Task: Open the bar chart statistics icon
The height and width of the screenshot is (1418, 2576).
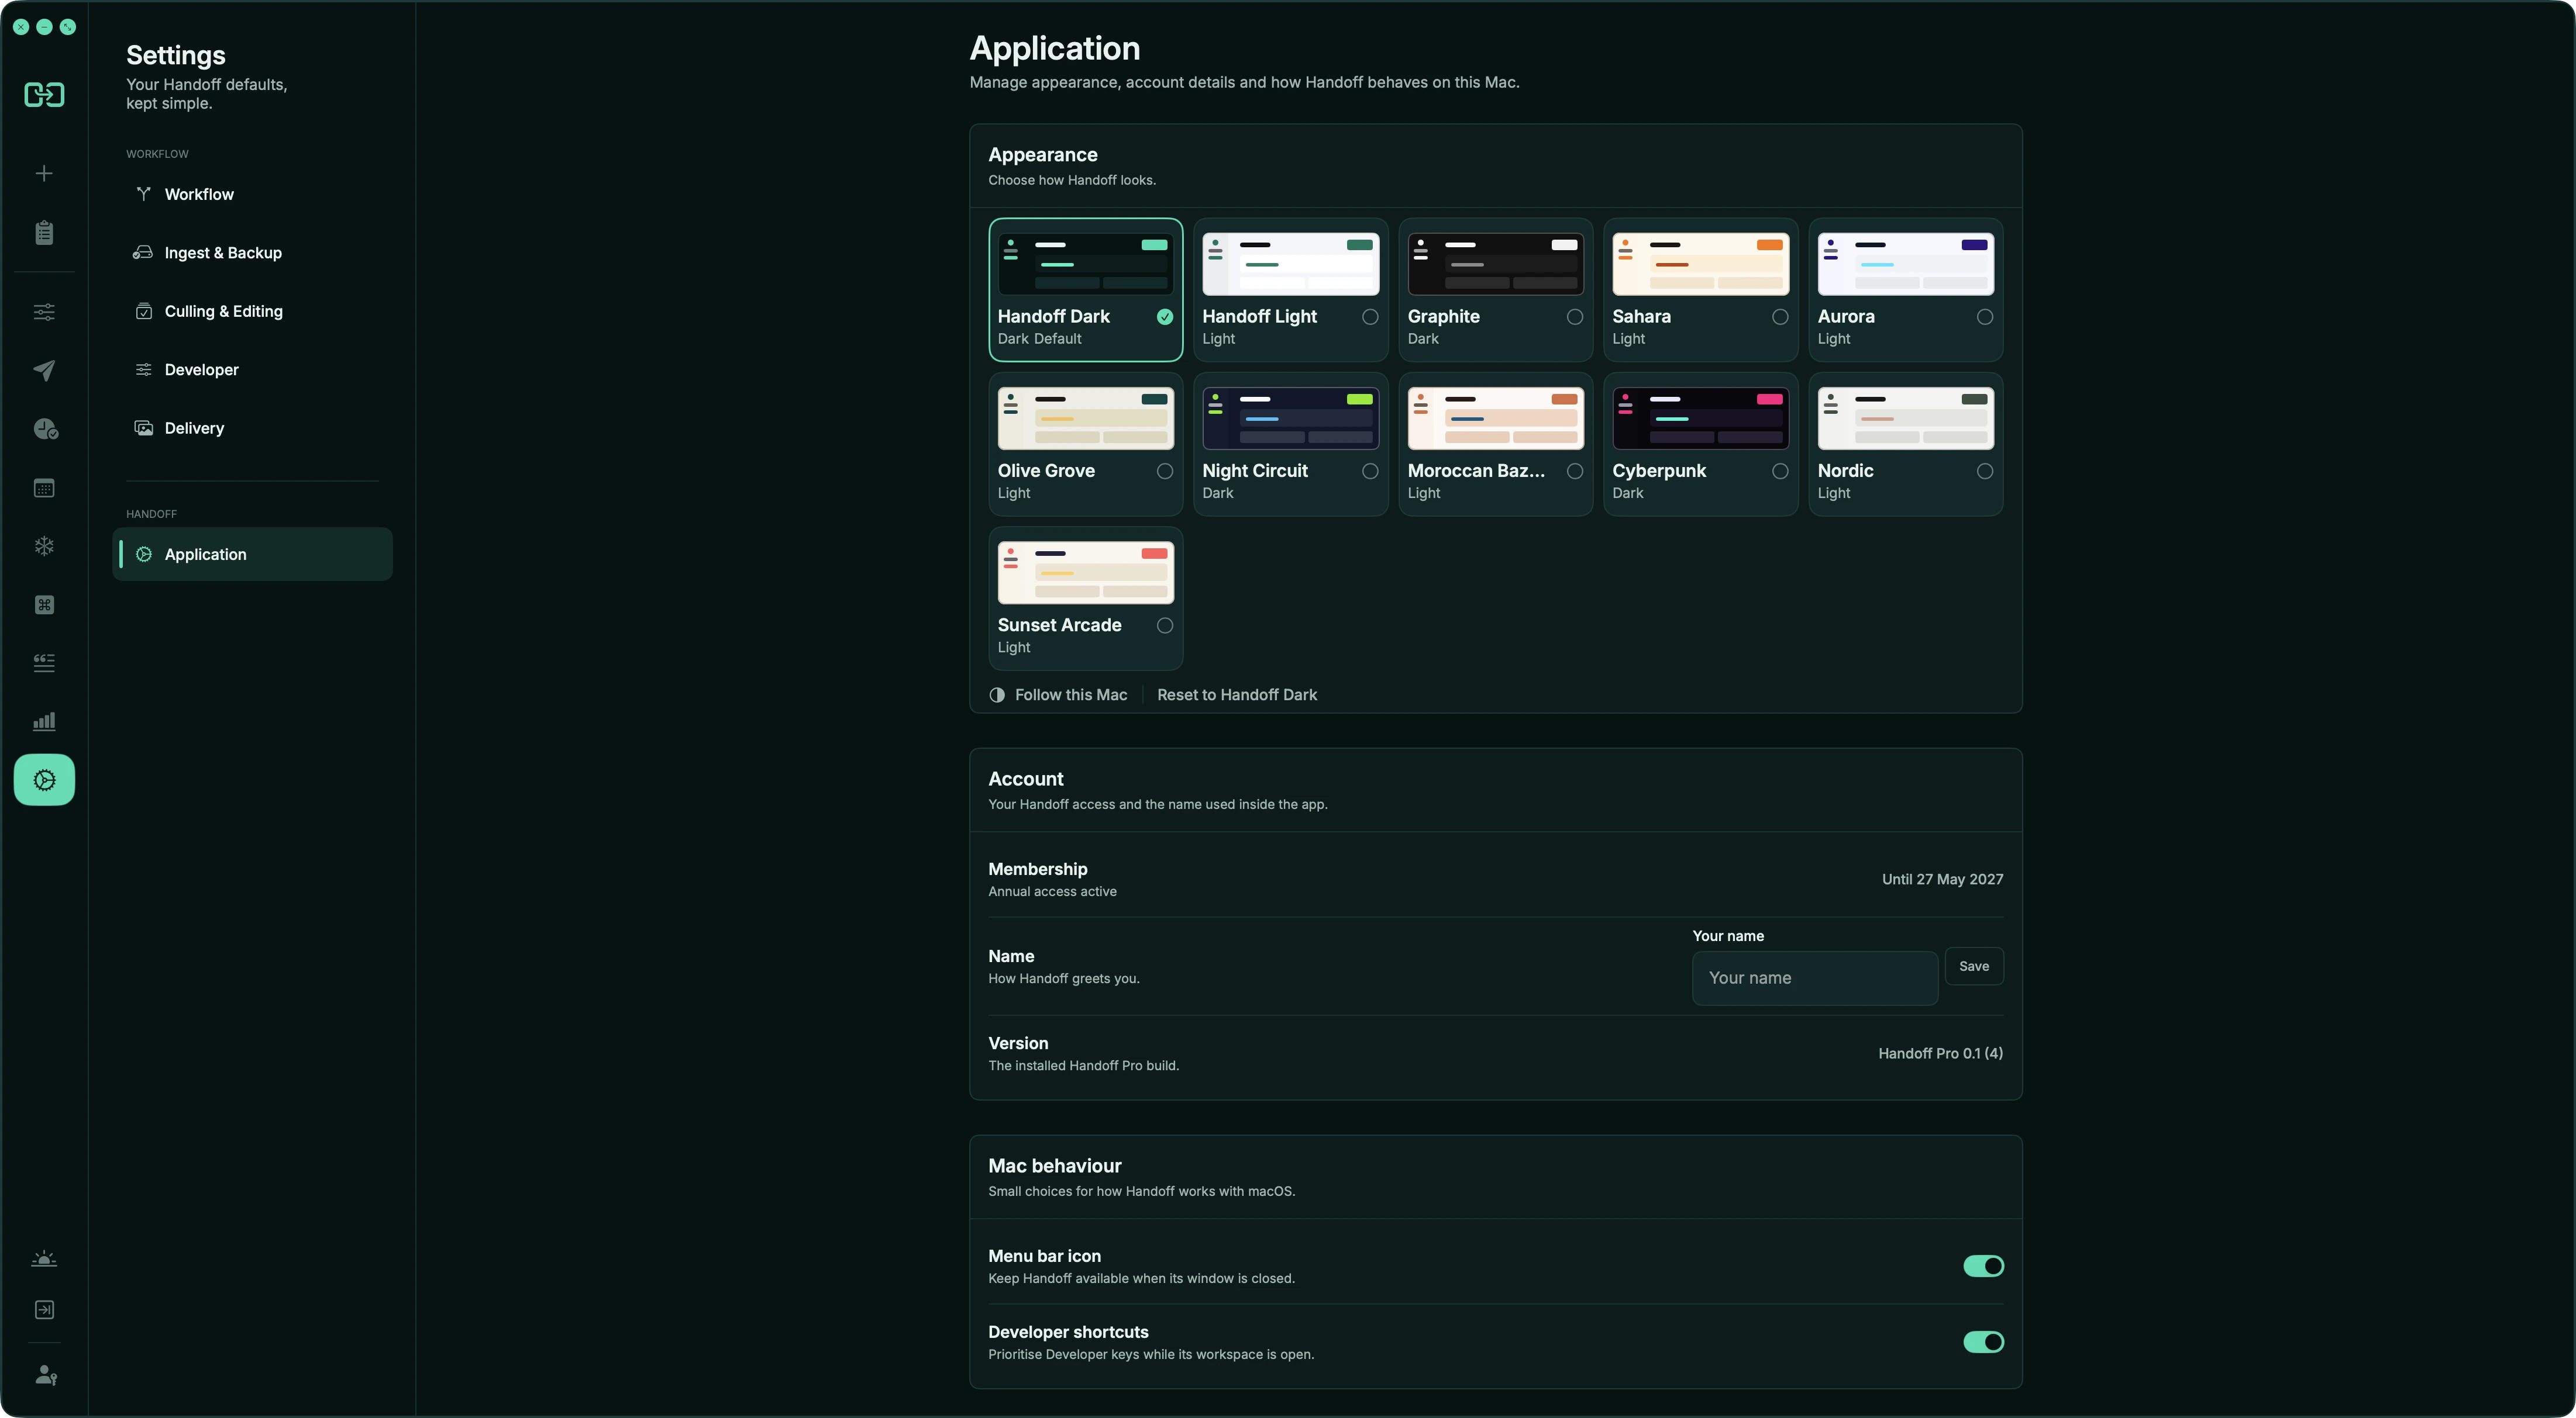Action: click(44, 721)
